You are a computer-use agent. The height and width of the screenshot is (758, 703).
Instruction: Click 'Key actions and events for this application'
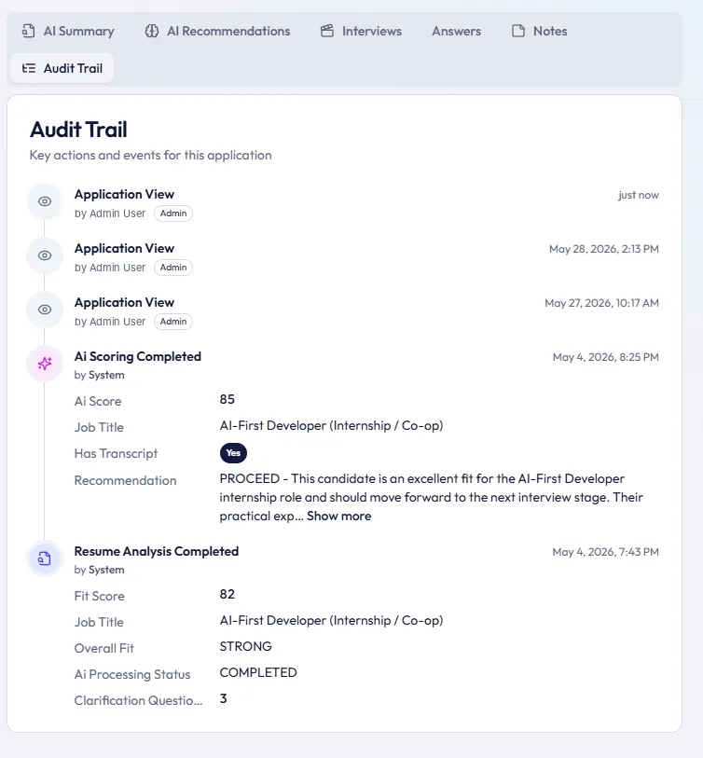tap(150, 155)
